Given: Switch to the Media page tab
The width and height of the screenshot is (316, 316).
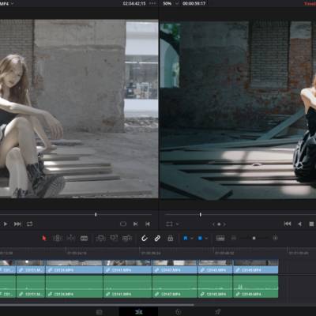Looking at the screenshot, I should [99, 312].
